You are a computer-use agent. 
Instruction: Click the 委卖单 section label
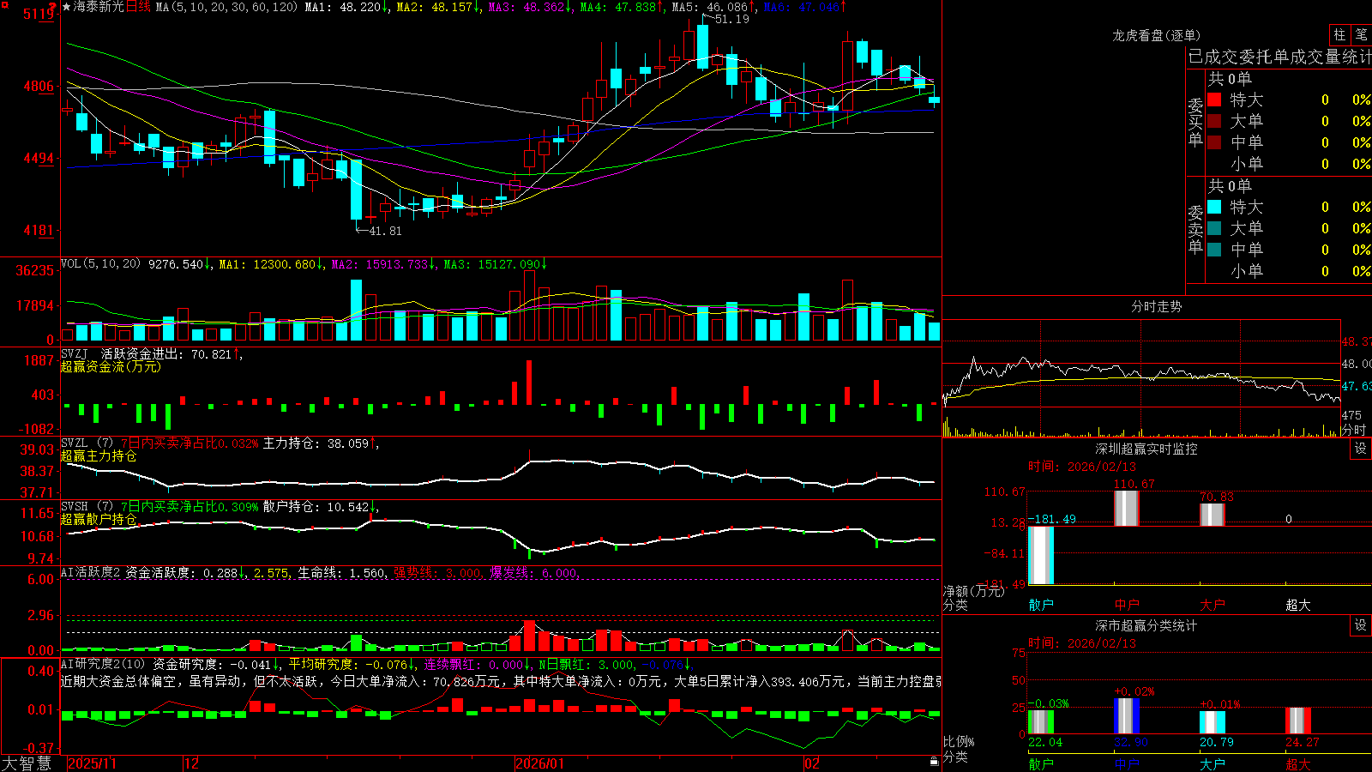[1195, 230]
